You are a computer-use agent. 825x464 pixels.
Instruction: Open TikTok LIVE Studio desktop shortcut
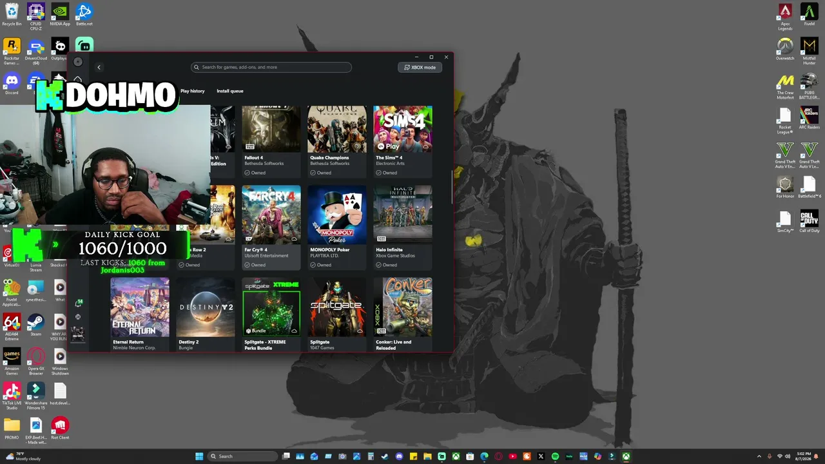(12, 396)
